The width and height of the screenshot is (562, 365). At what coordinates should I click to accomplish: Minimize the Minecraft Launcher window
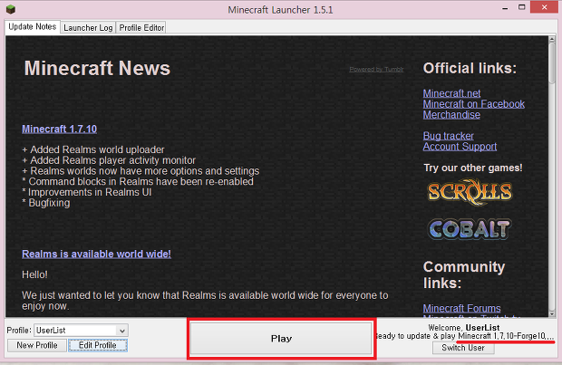click(506, 8)
